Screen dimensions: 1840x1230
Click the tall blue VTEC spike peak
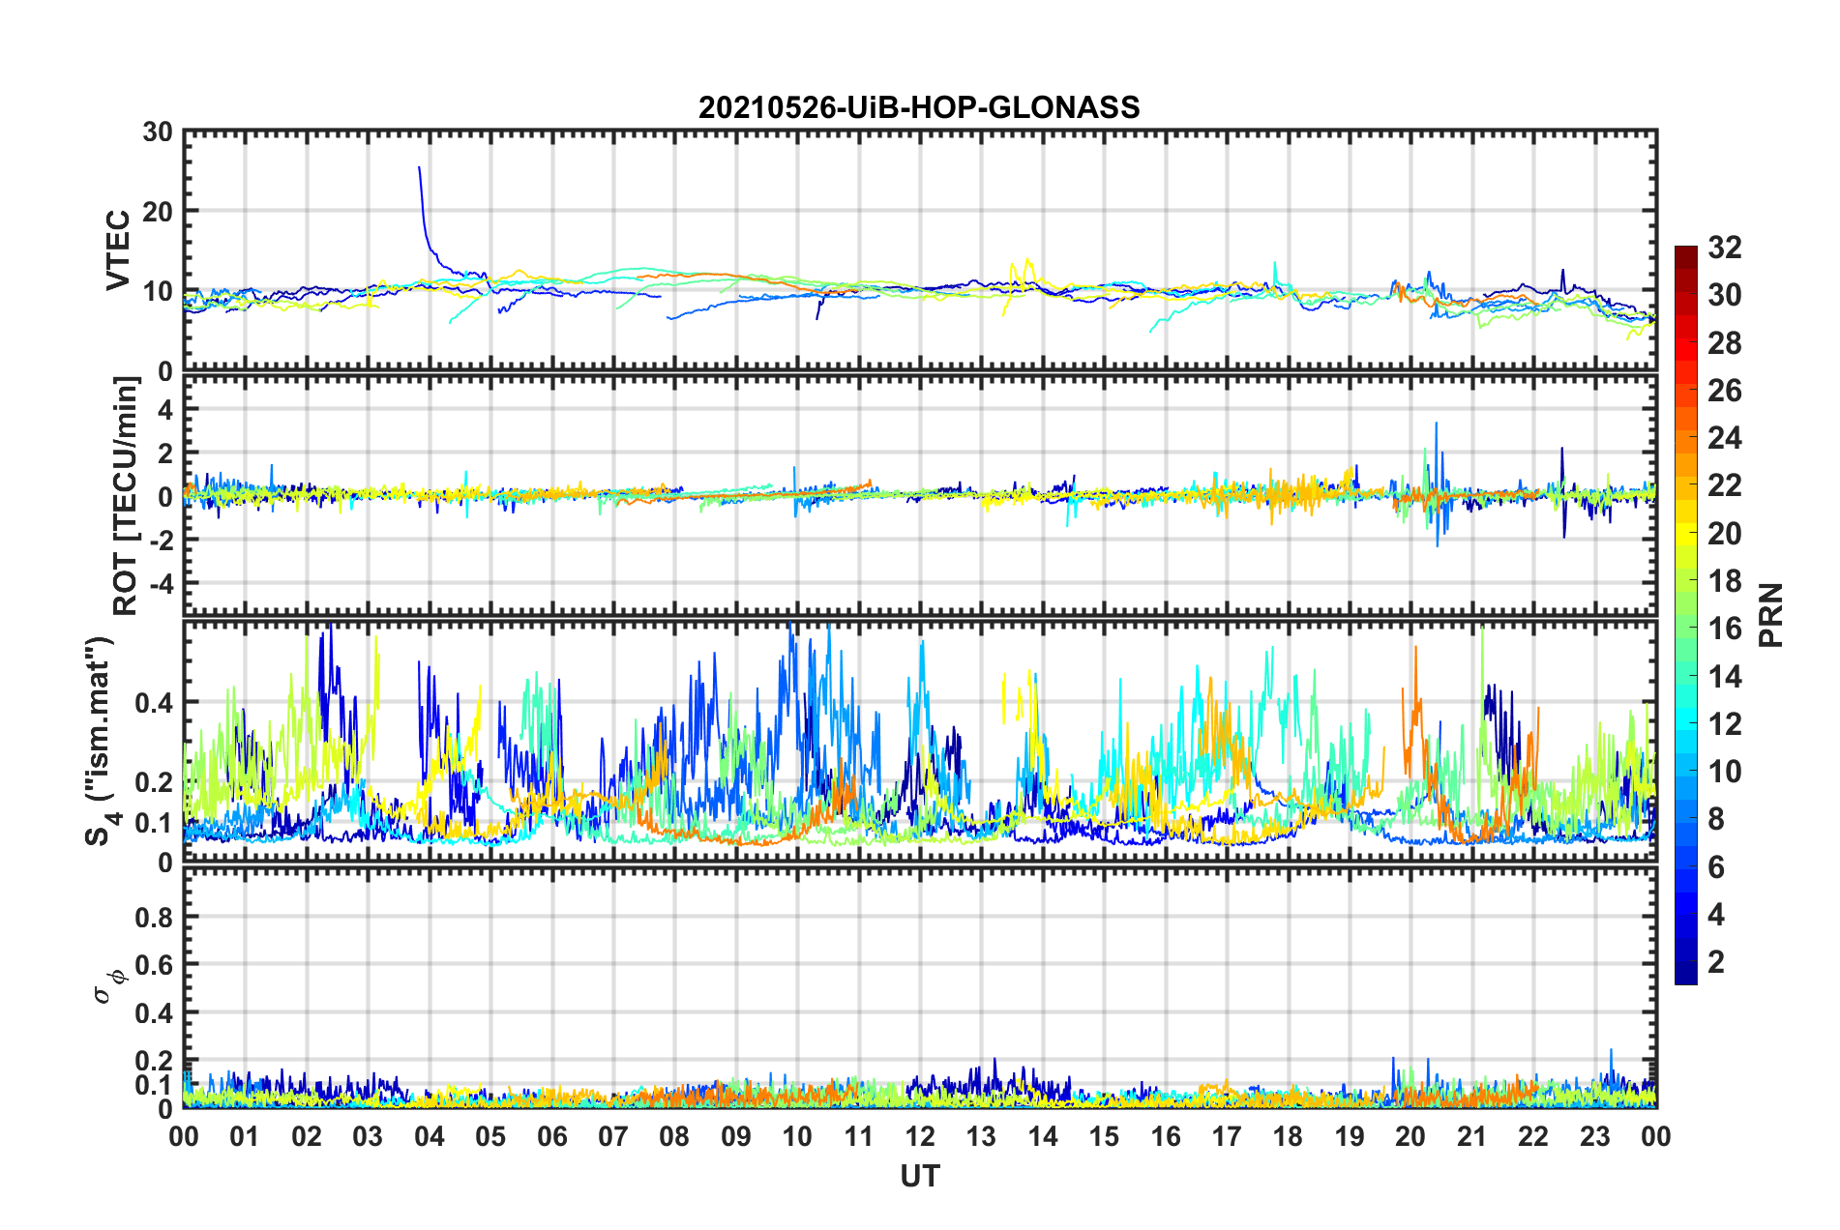pyautogui.click(x=419, y=168)
